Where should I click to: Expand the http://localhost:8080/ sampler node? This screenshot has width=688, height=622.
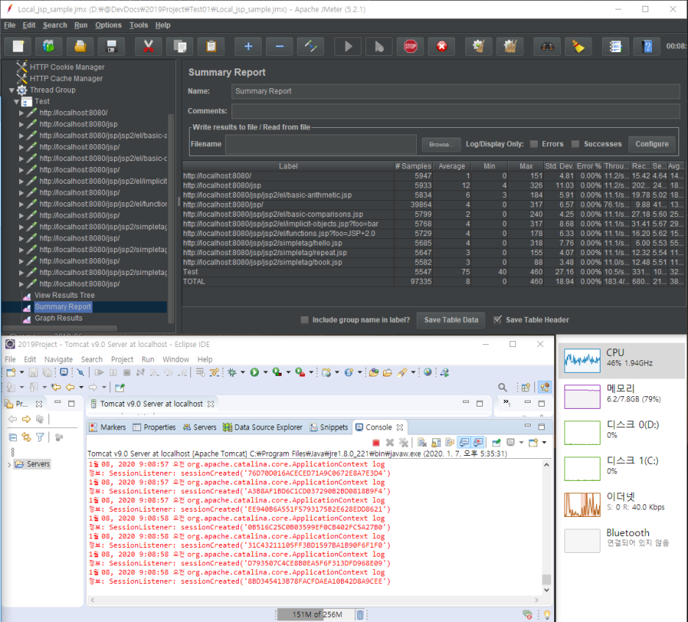click(21, 112)
